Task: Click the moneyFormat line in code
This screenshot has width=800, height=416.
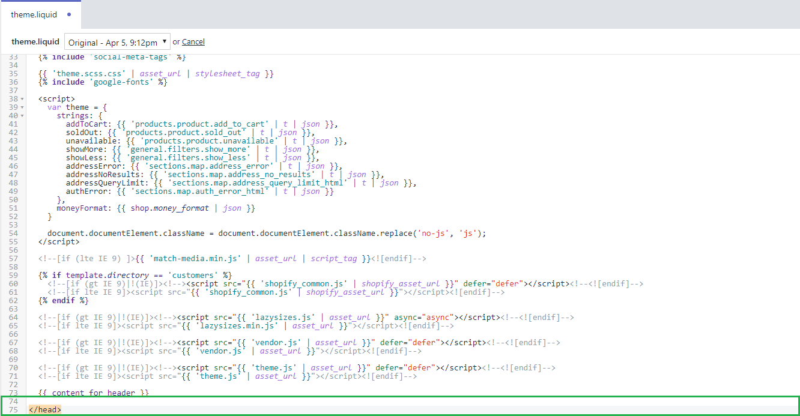Action: click(156, 208)
